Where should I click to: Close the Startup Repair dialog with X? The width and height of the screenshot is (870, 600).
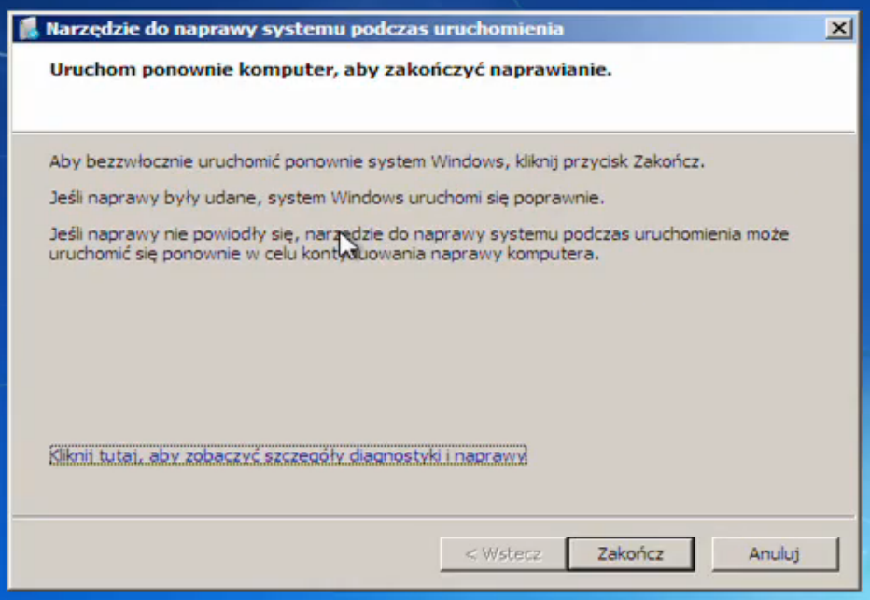[x=838, y=28]
